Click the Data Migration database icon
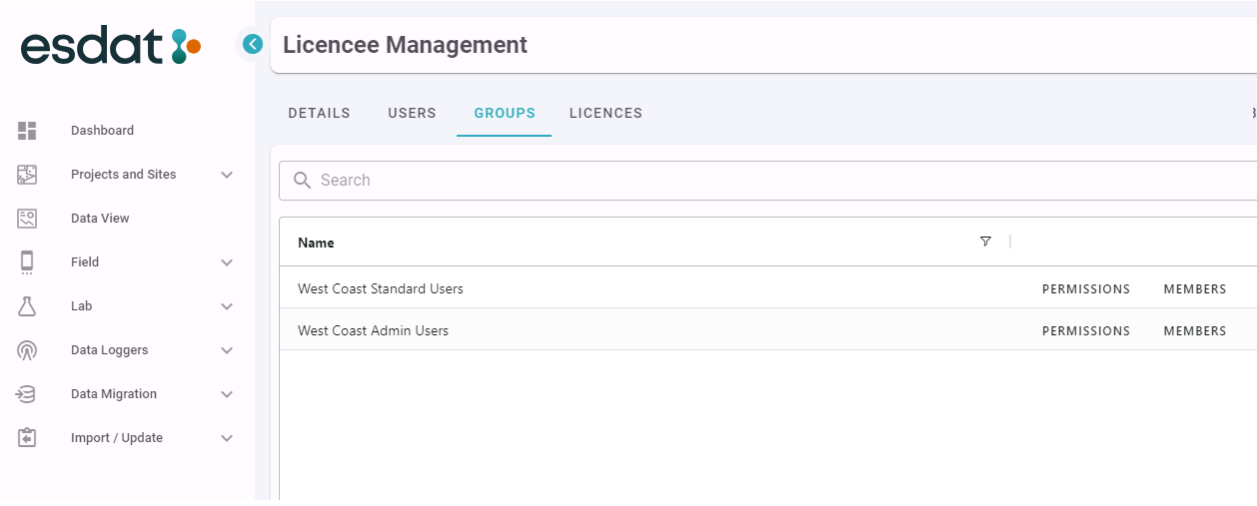Viewport: 1257px width, 506px height. [27, 394]
